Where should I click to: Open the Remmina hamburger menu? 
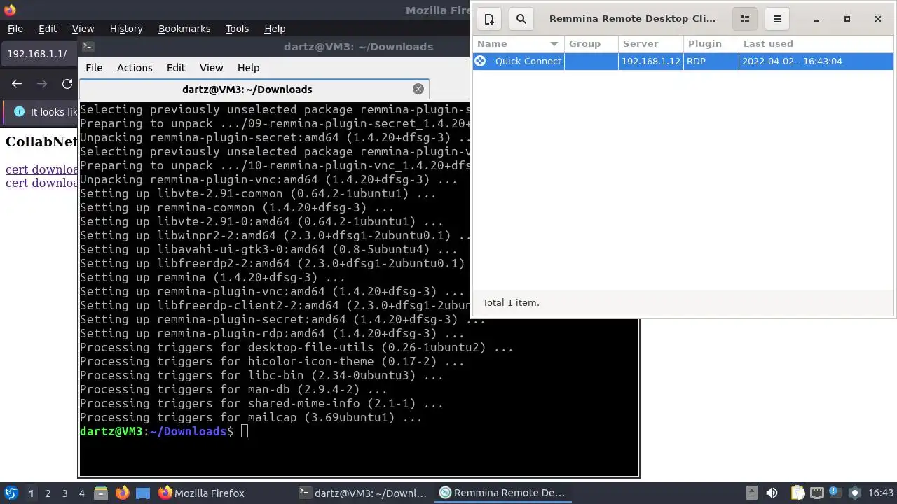776,19
